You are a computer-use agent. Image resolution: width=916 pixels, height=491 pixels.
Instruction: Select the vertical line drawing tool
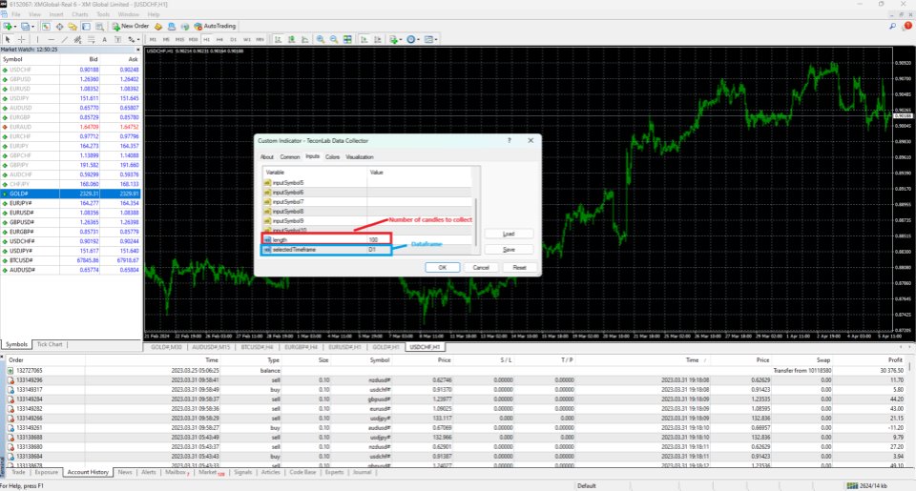point(37,40)
